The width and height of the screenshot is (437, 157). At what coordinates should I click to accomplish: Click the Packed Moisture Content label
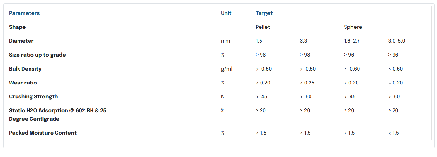tap(43, 133)
